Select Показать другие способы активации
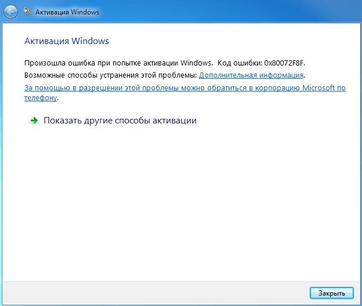 tap(120, 121)
